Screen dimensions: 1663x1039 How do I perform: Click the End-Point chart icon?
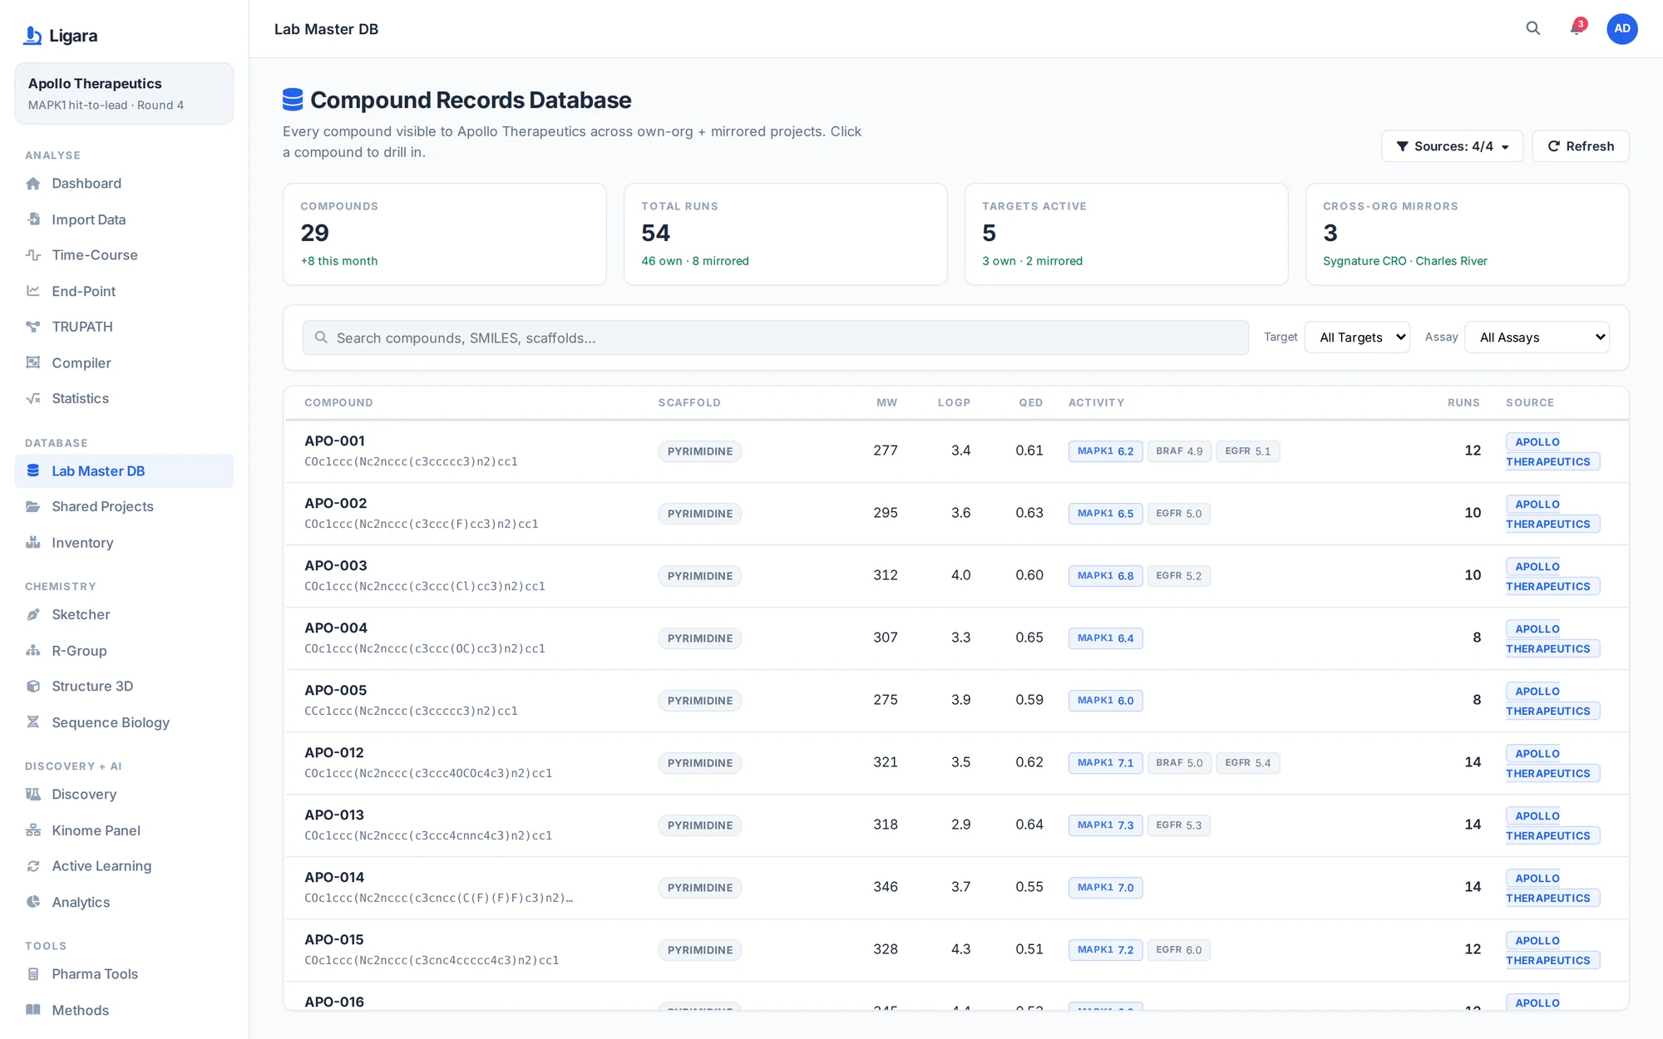[x=33, y=291]
